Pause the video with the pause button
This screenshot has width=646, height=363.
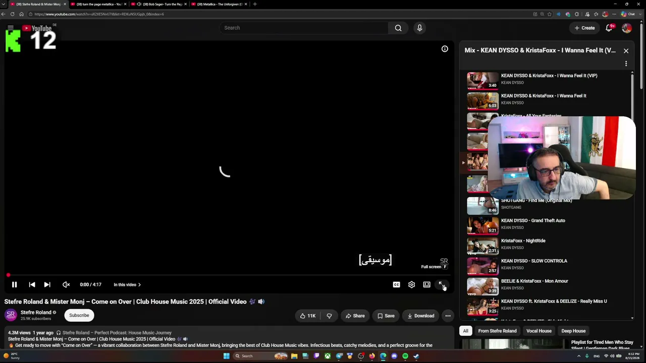point(14,285)
